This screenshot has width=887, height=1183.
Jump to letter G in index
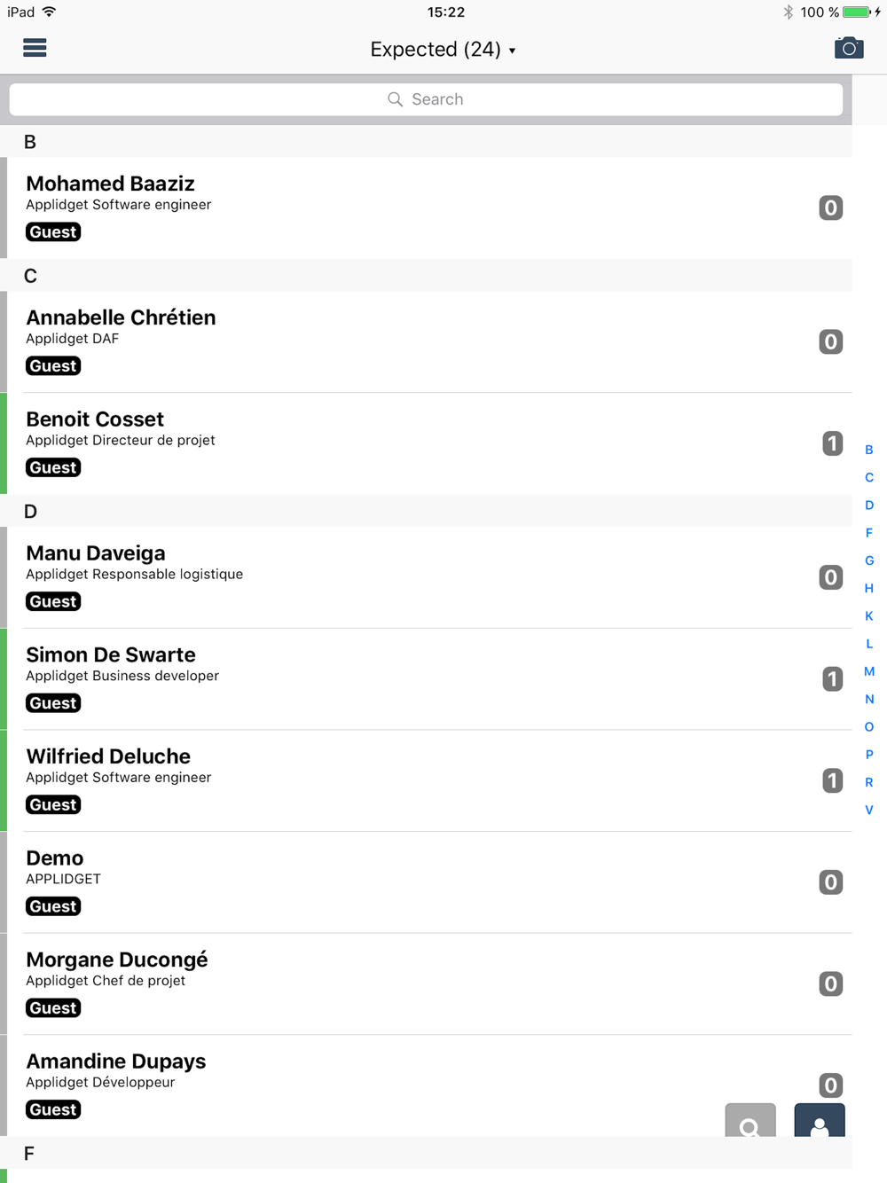(x=869, y=560)
